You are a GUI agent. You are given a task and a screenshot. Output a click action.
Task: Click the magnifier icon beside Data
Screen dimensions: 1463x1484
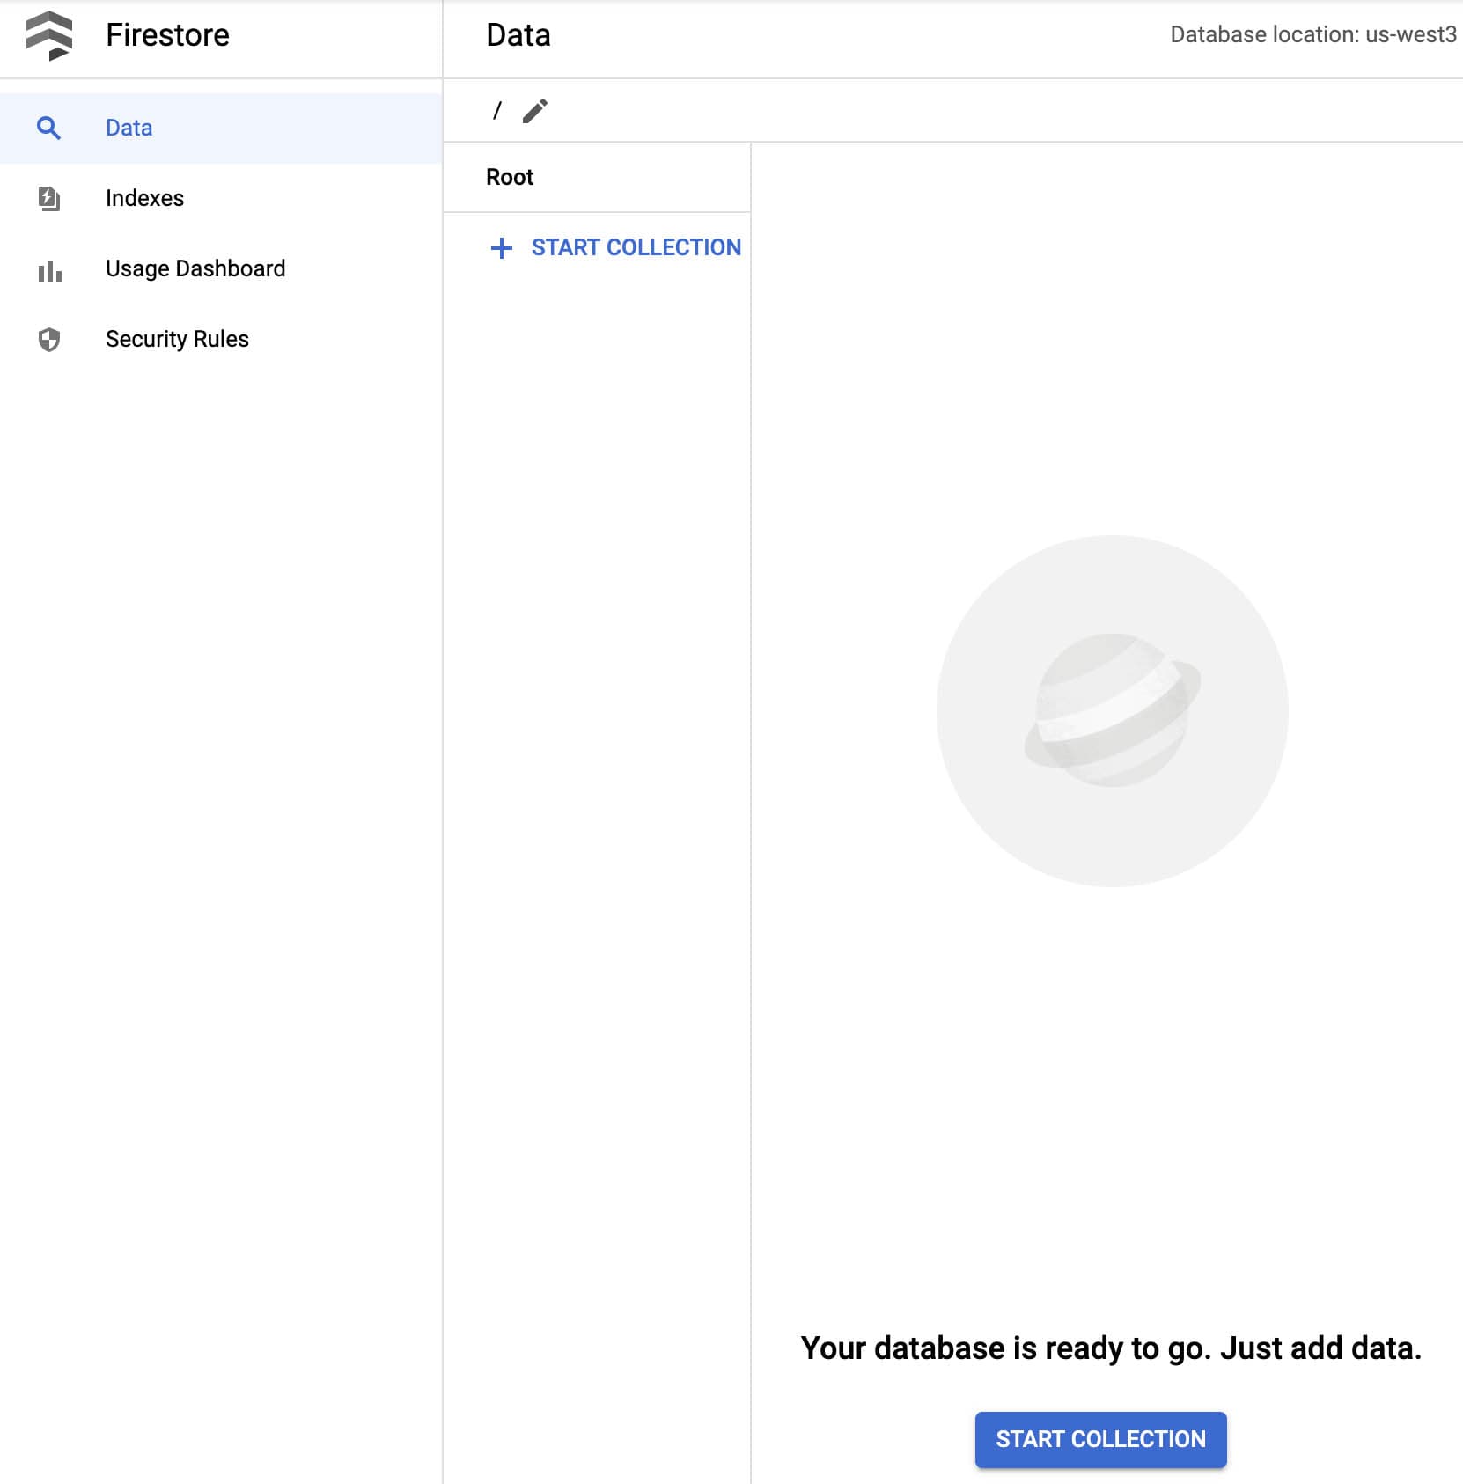48,129
